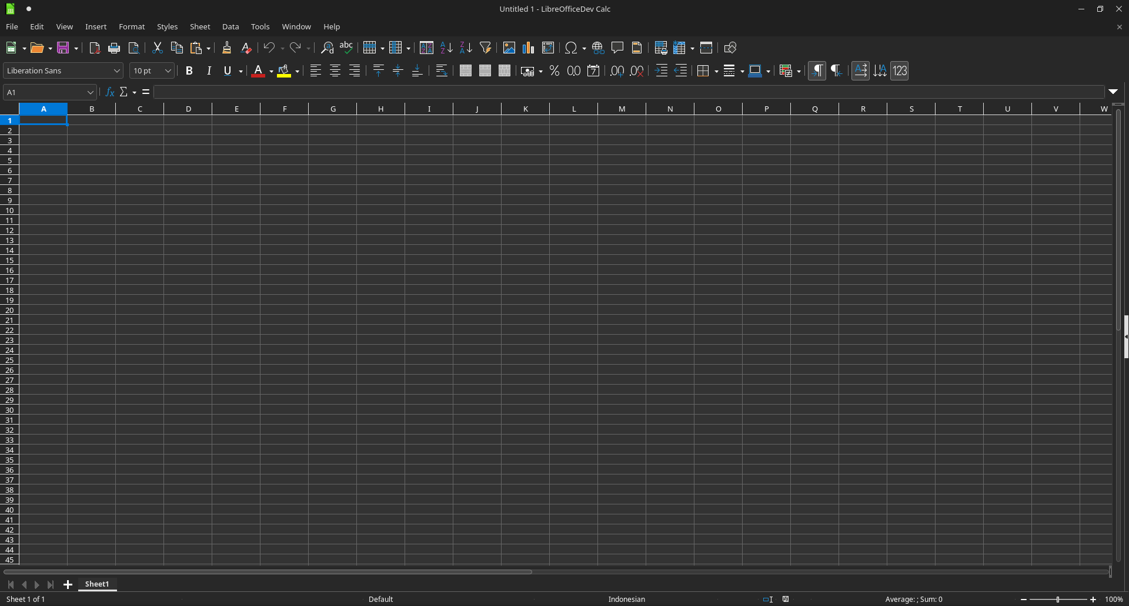Open font color dropdown arrow

[x=271, y=71]
